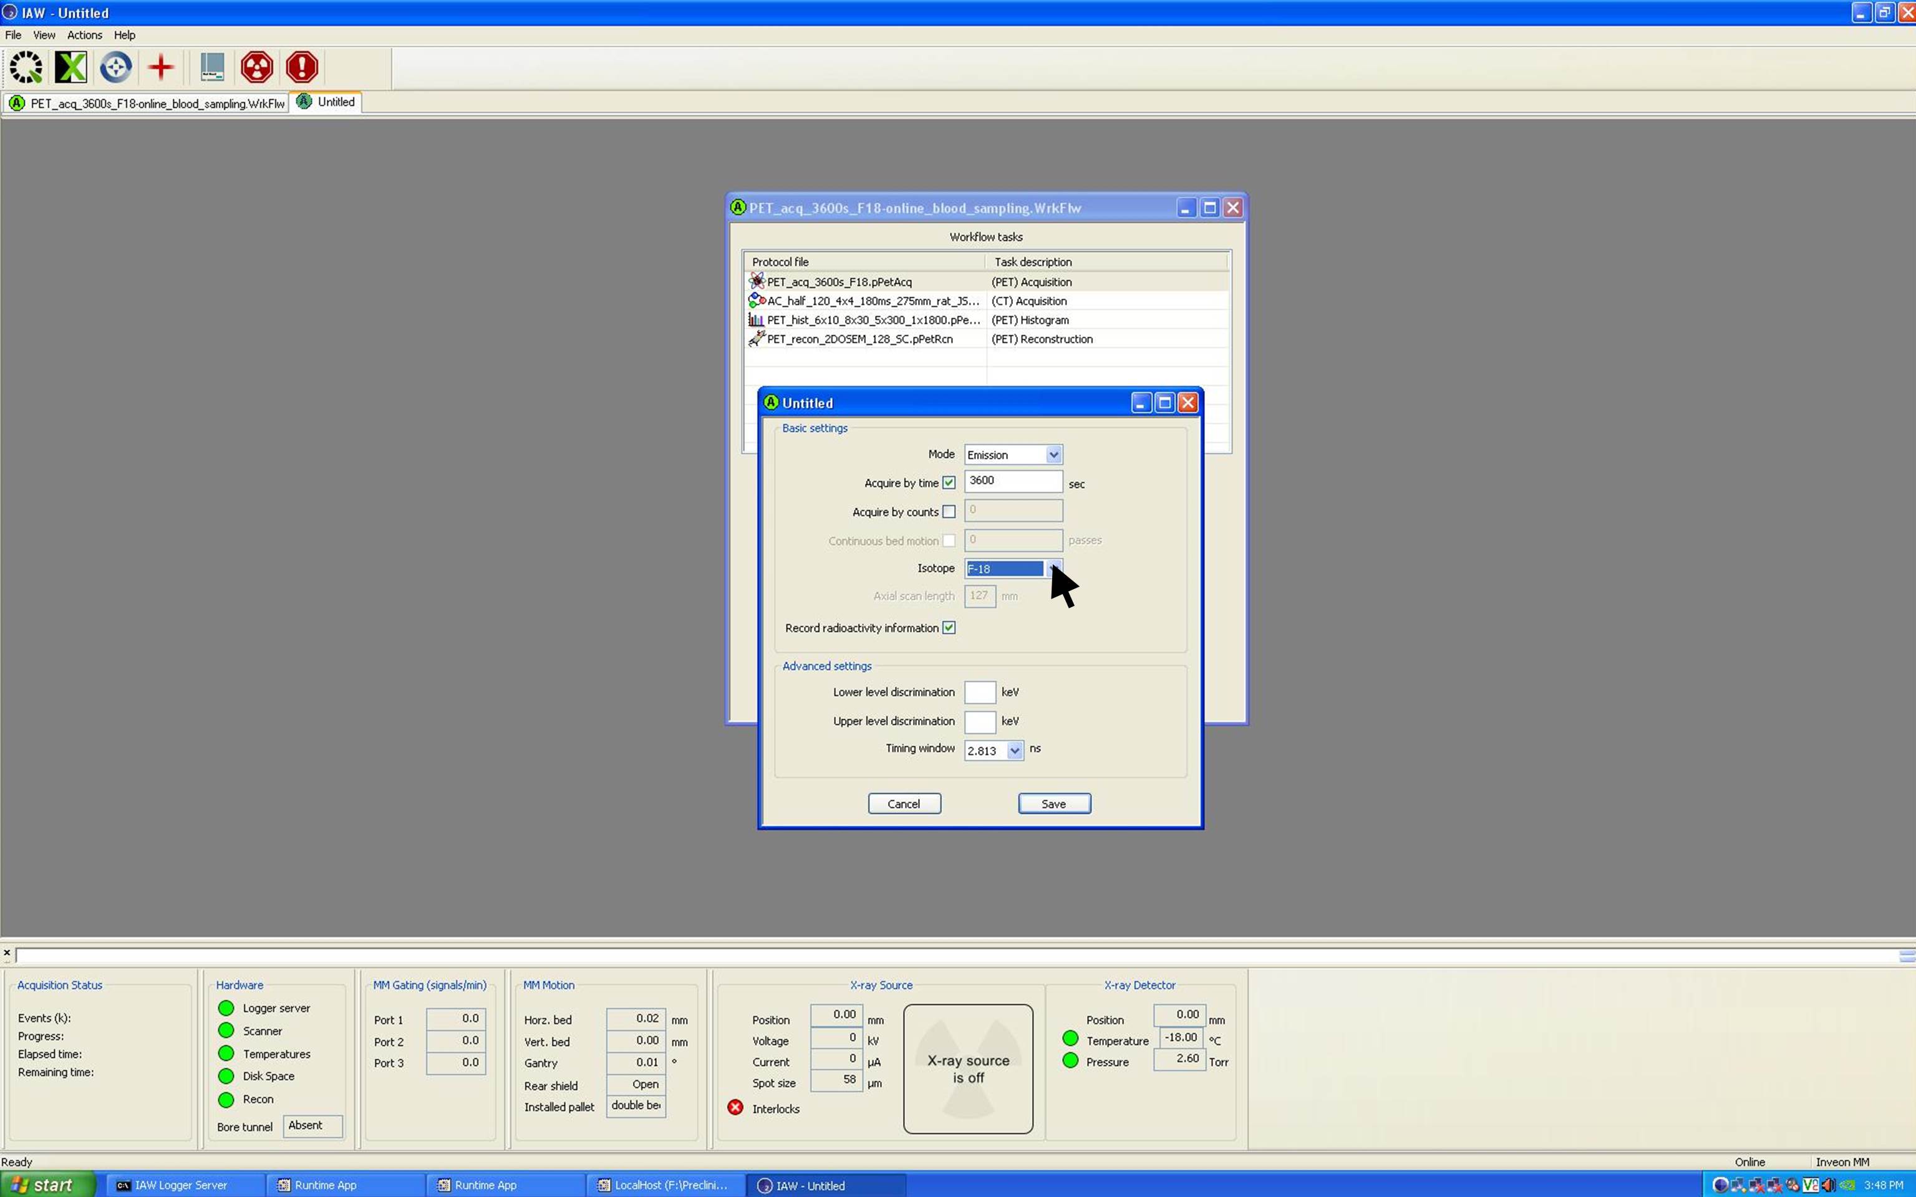Expand the Isotope F-18 dropdown
This screenshot has width=1916, height=1197.
click(x=1053, y=569)
